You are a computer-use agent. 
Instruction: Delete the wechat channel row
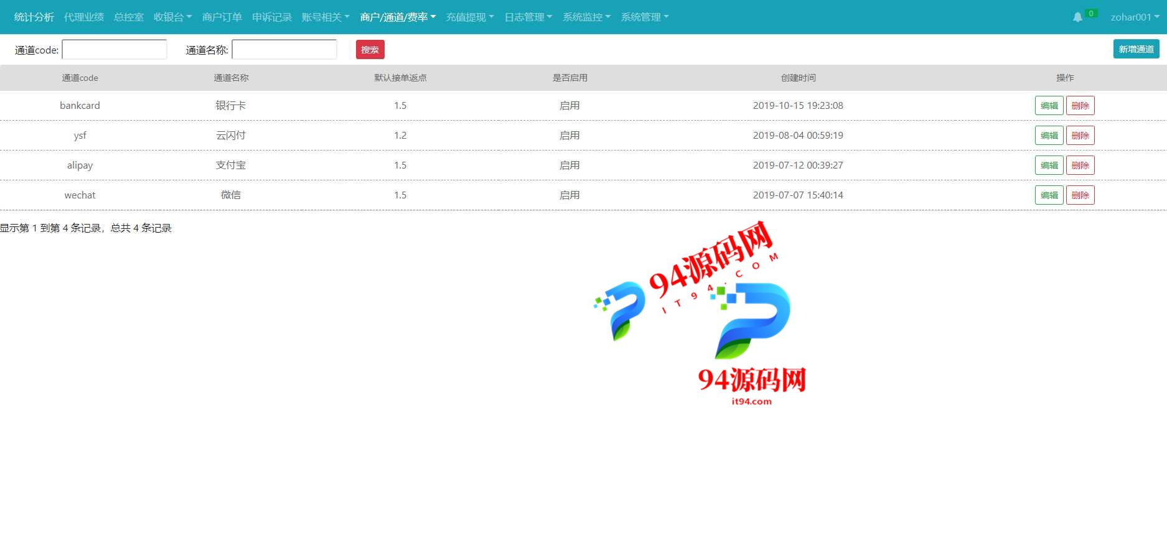(x=1080, y=195)
